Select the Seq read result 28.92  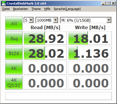[45, 38]
